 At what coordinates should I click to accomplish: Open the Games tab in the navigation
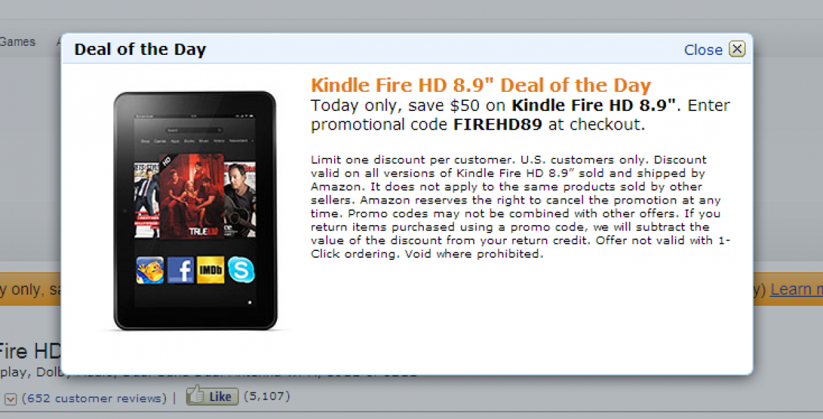pos(17,42)
